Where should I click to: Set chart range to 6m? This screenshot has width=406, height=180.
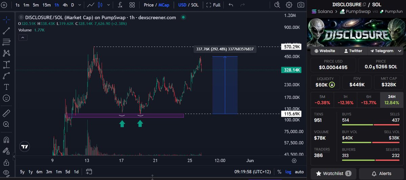click(x=40, y=172)
